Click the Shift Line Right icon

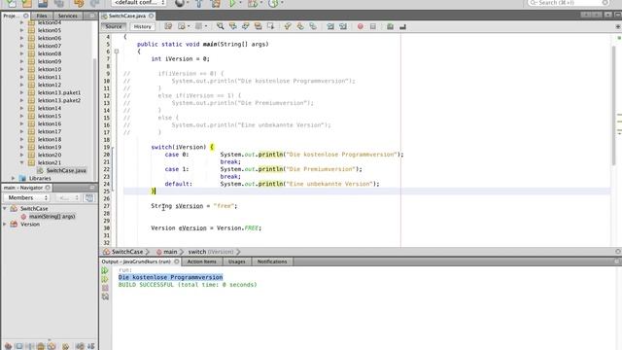click(x=343, y=26)
